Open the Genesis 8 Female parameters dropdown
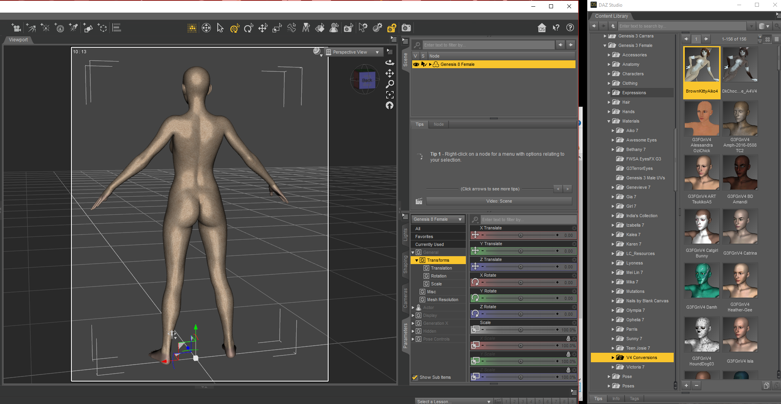Screen dimensions: 781x404 [x=438, y=219]
